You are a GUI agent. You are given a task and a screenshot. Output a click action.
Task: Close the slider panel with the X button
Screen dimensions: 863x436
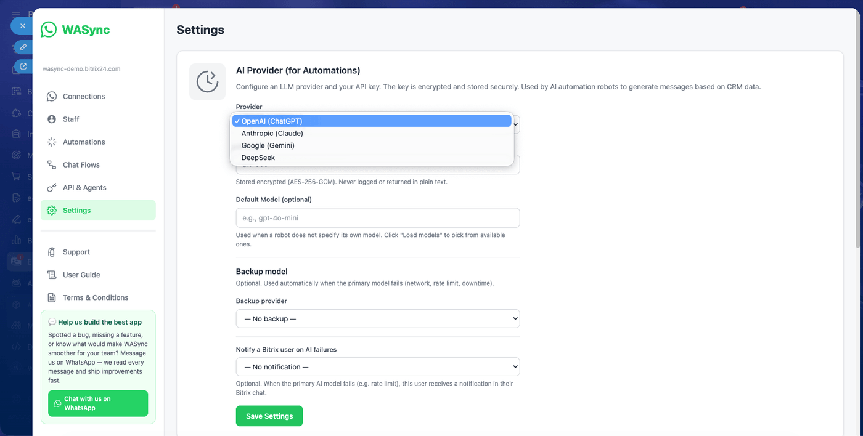point(22,26)
